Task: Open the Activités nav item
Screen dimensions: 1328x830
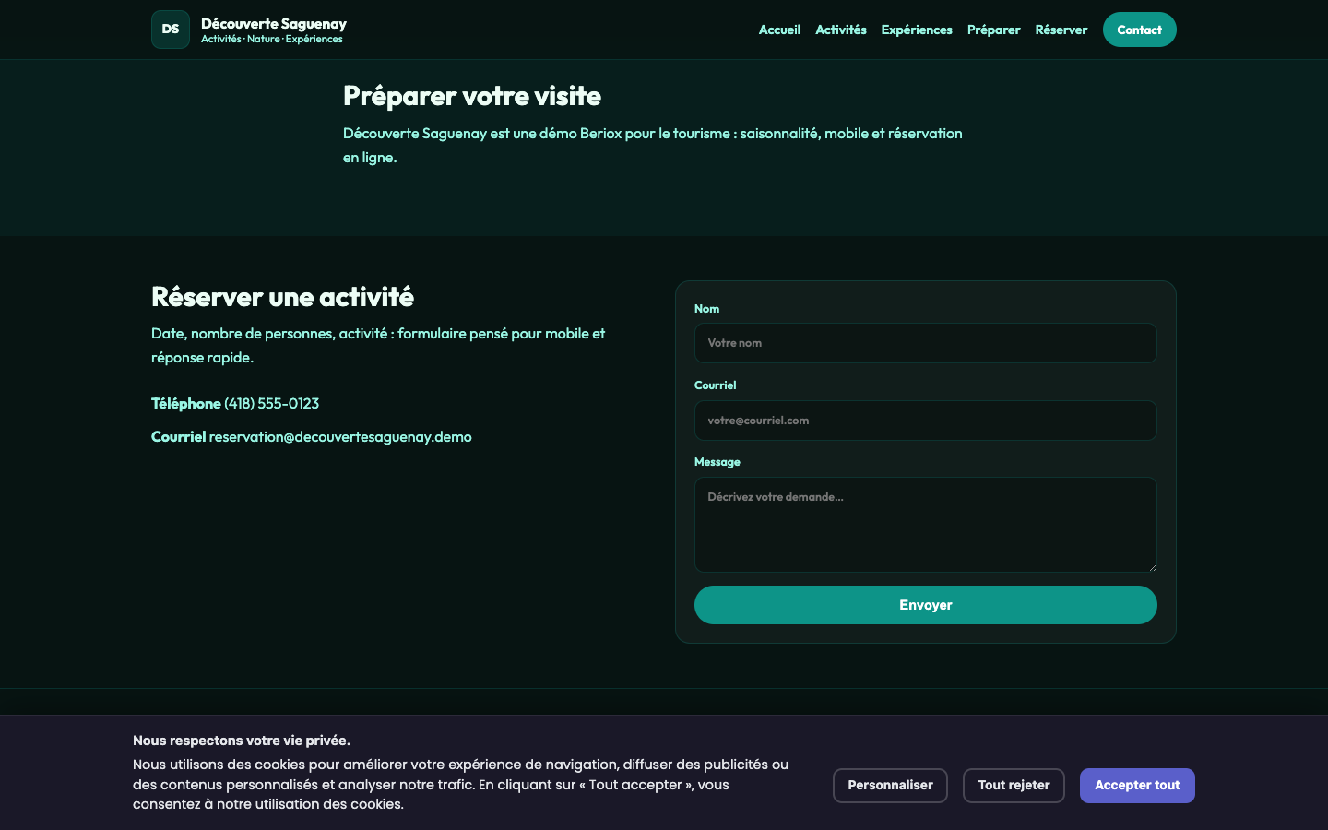Action: point(841,30)
